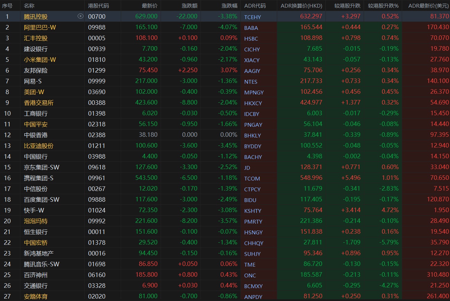The width and height of the screenshot is (450, 301).
Task: Sort by the 最新价 column header
Action: click(x=150, y=6)
